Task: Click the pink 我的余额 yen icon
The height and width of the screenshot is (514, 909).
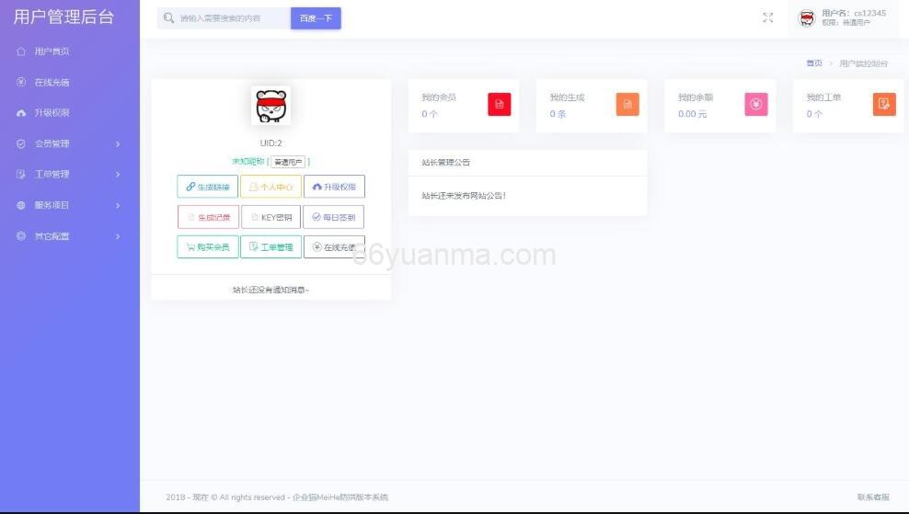Action: (x=756, y=104)
